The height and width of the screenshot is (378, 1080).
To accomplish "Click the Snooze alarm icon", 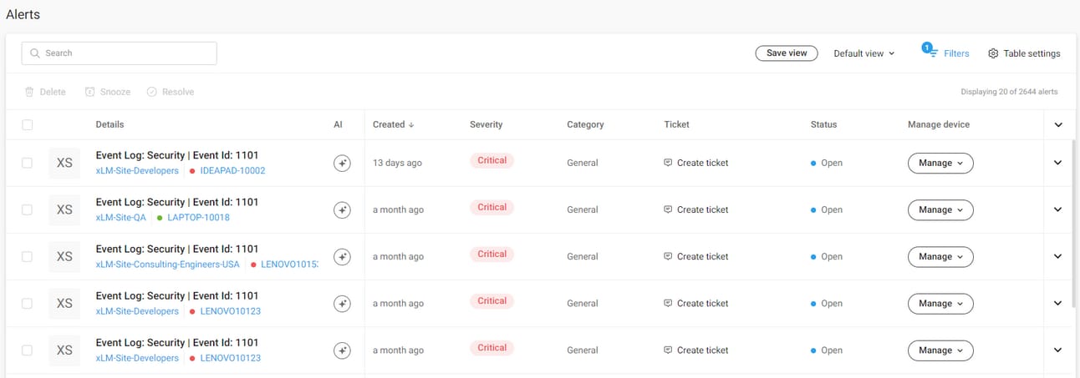I will click(89, 92).
